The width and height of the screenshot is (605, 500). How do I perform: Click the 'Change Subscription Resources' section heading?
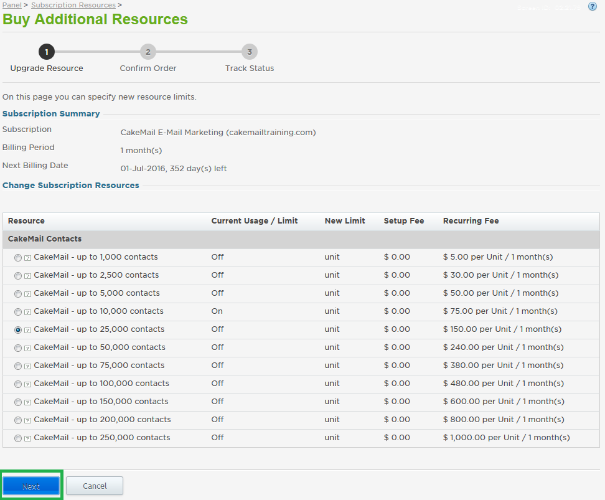(70, 186)
